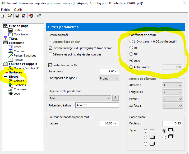Open the Projet line dropdown
The width and height of the screenshot is (189, 154).
point(109,78)
